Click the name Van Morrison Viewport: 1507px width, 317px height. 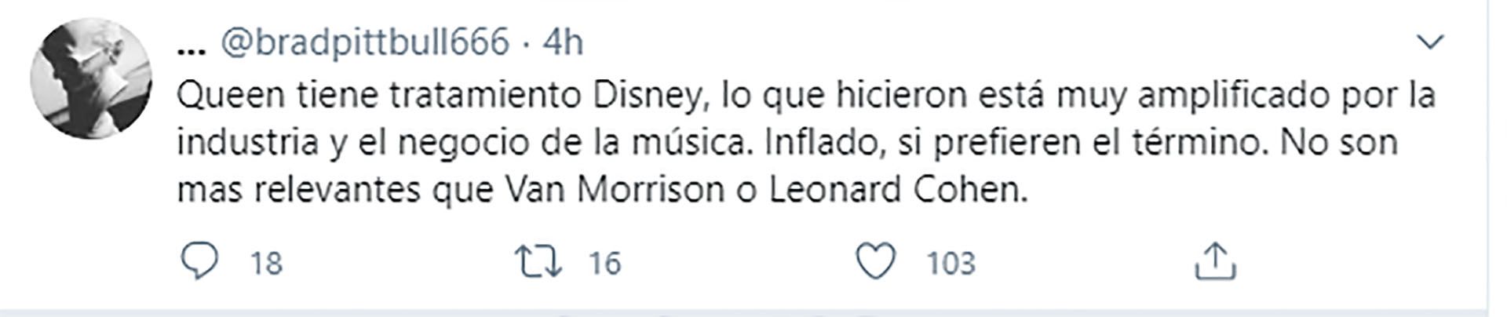coord(615,190)
